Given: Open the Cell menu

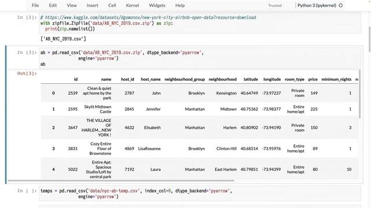Looking at the screenshot, I should (112, 5).
